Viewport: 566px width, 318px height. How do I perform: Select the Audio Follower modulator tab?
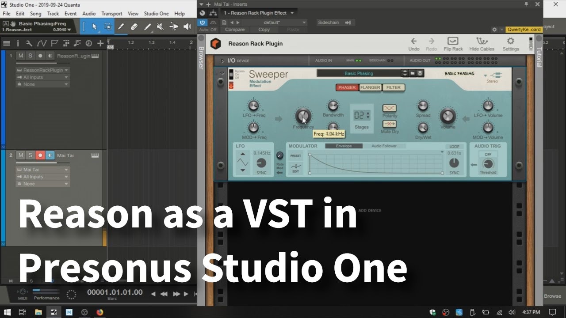click(x=384, y=146)
